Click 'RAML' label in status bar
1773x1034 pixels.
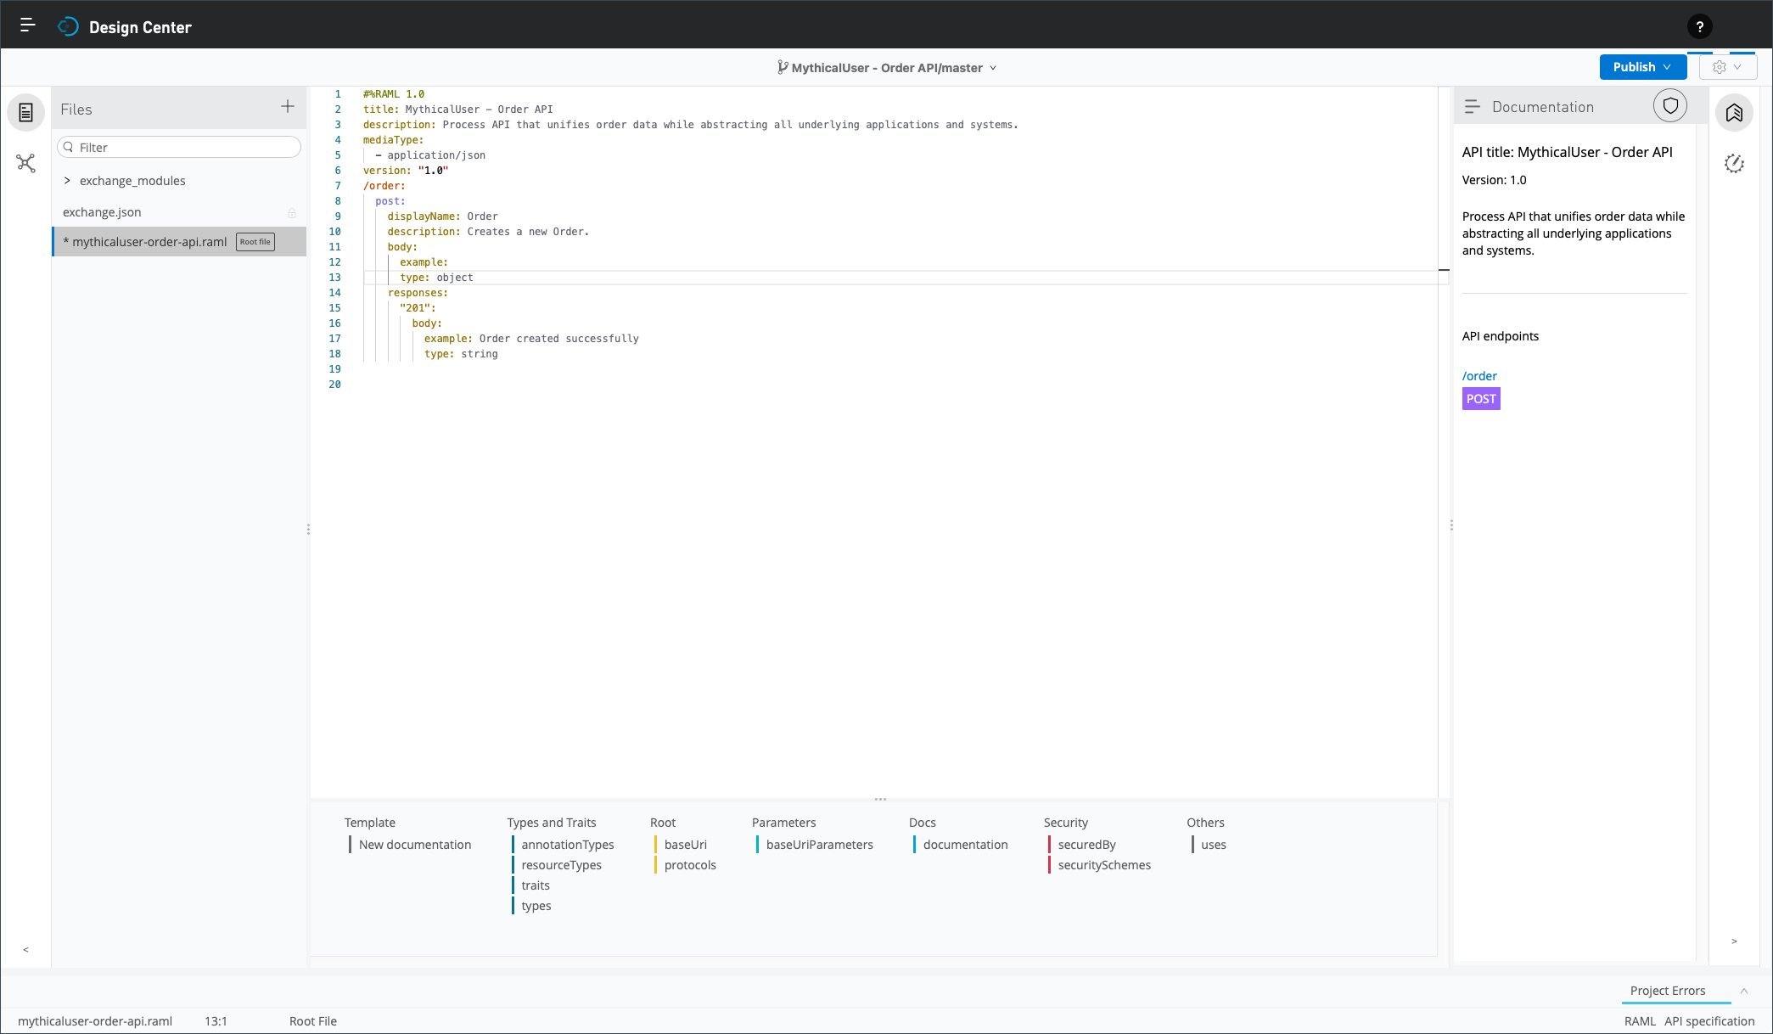(1640, 1021)
